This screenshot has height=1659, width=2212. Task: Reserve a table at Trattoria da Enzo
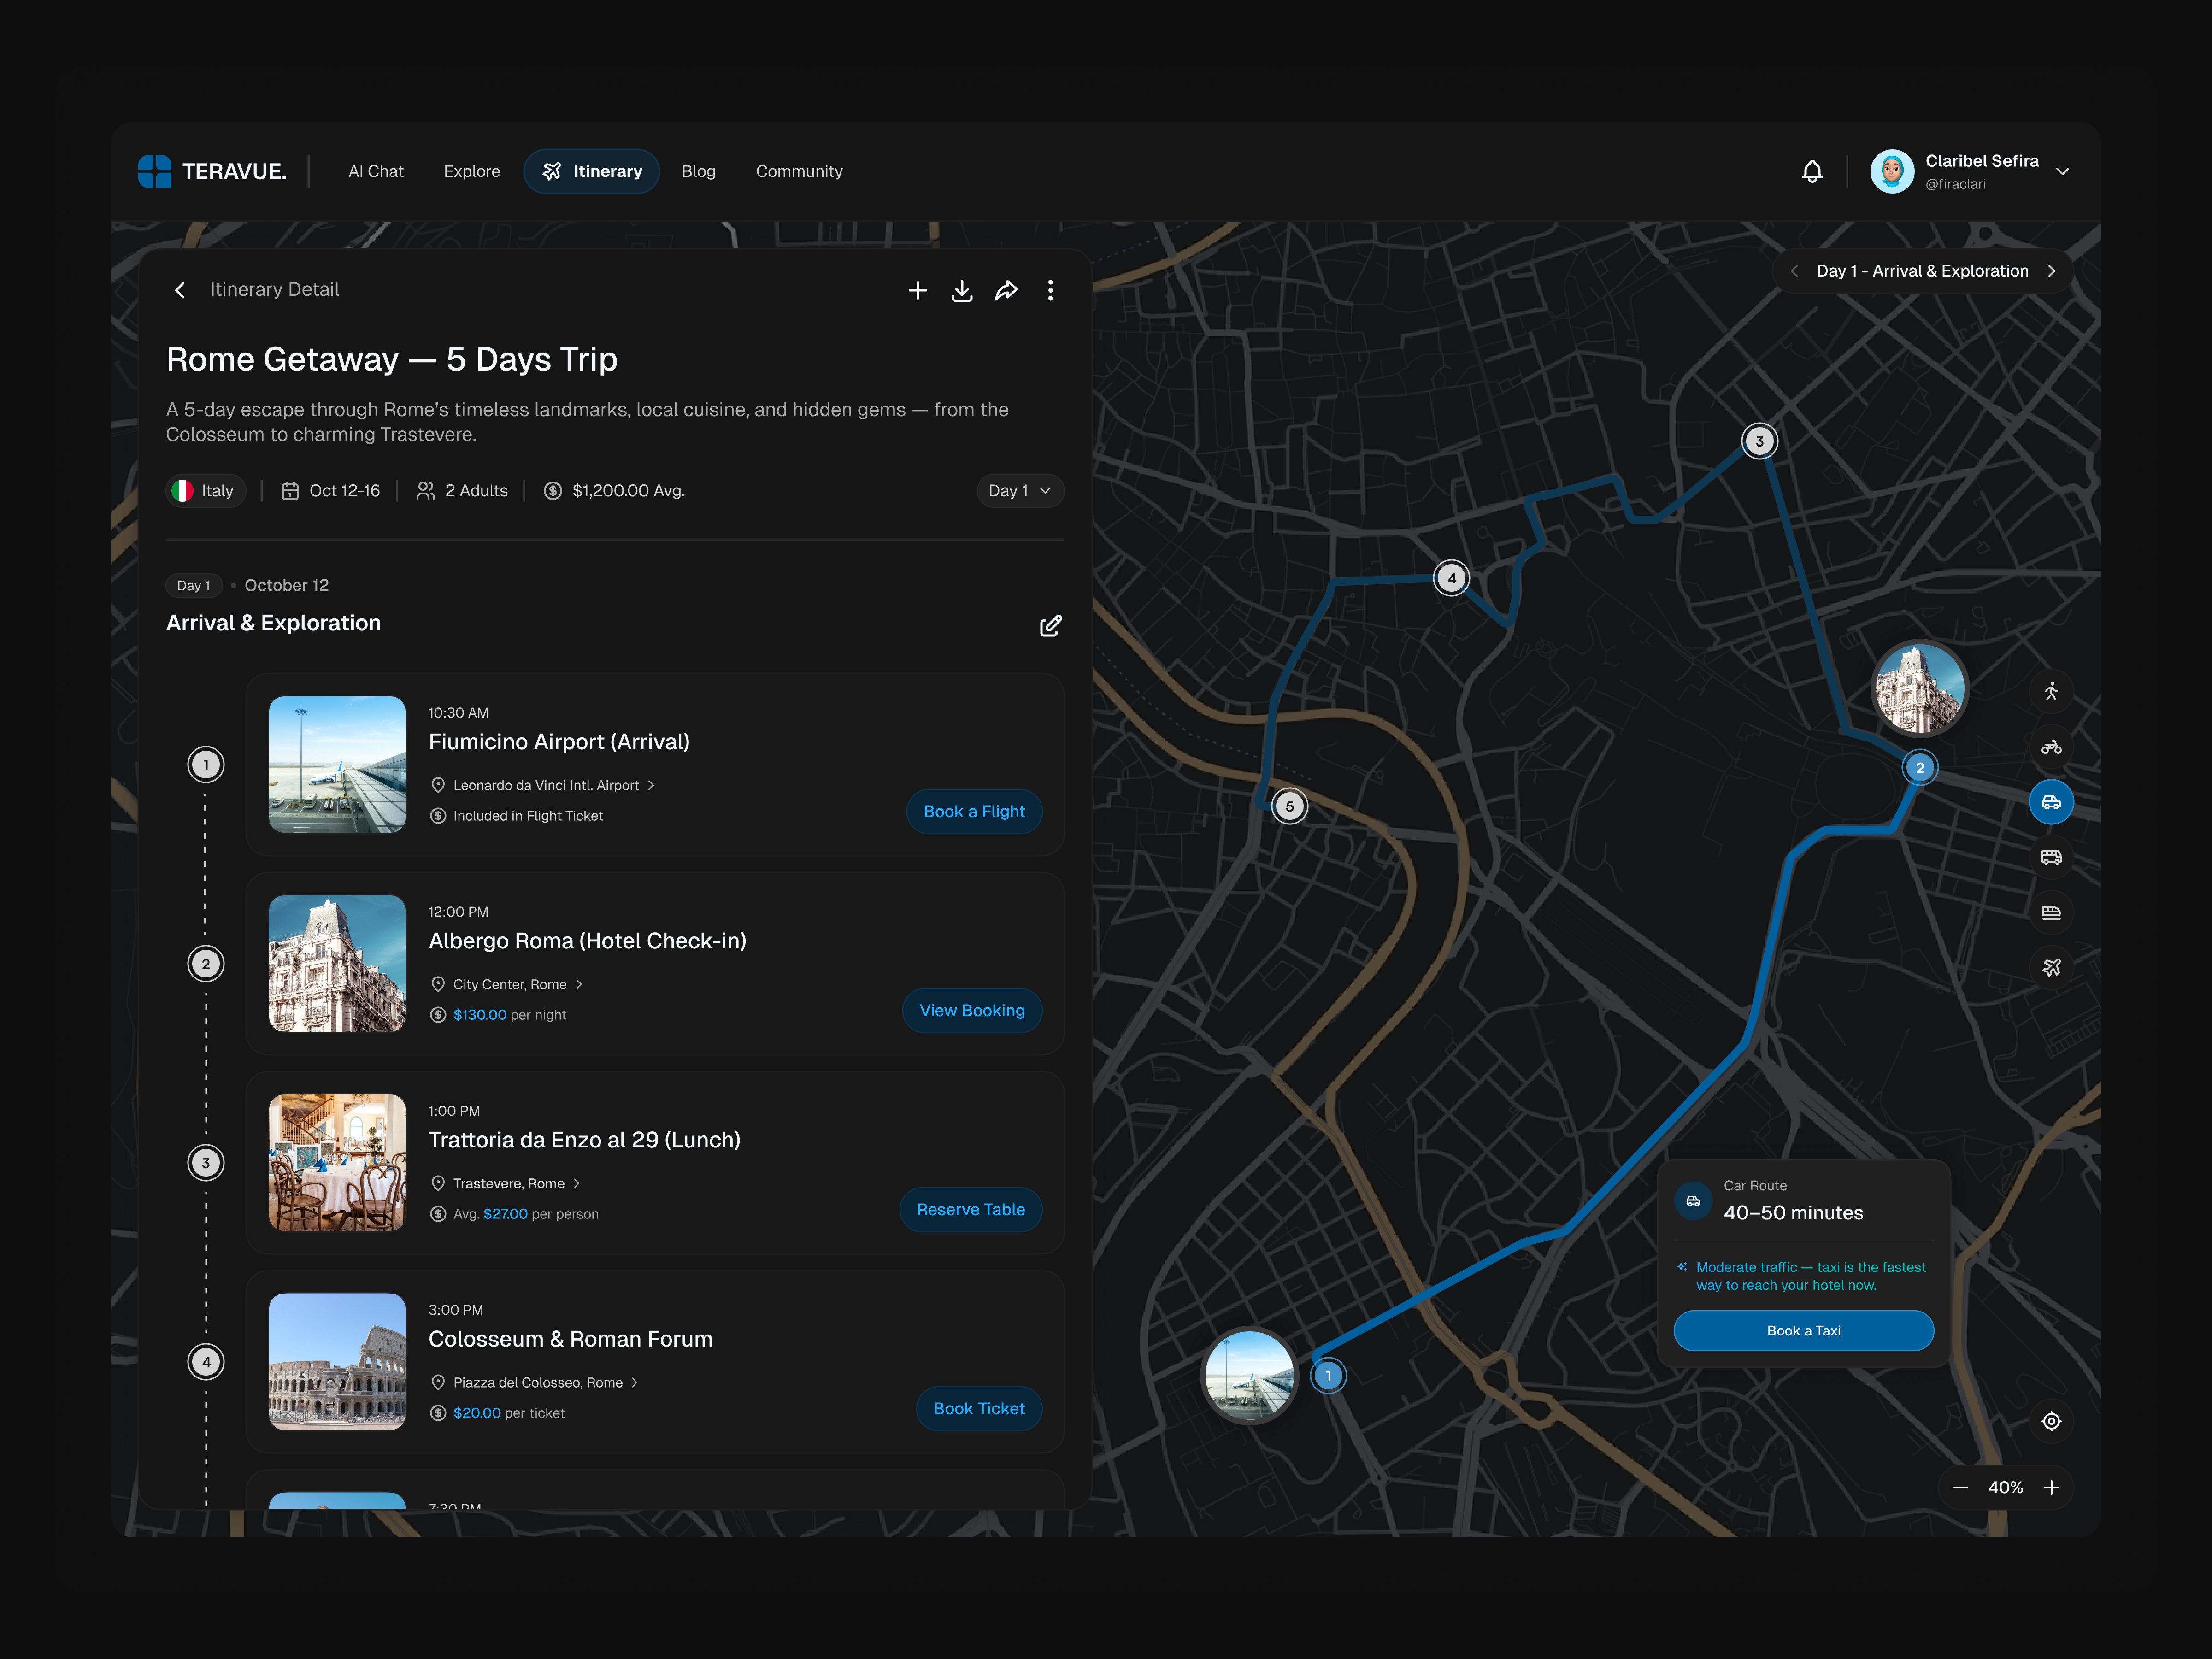click(970, 1209)
